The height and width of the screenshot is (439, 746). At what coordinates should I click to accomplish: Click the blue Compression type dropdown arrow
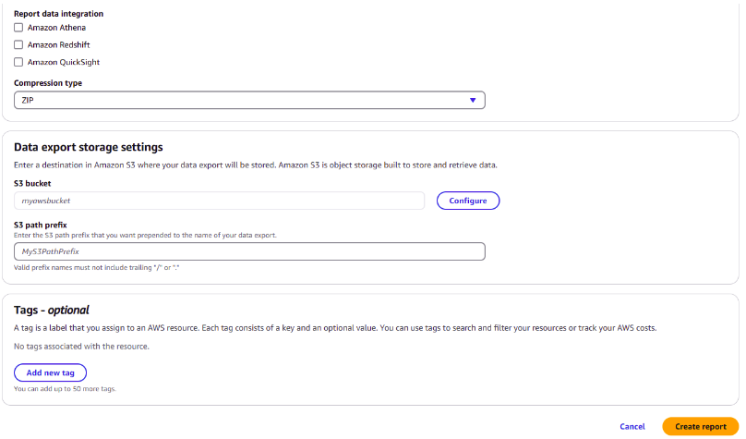473,100
